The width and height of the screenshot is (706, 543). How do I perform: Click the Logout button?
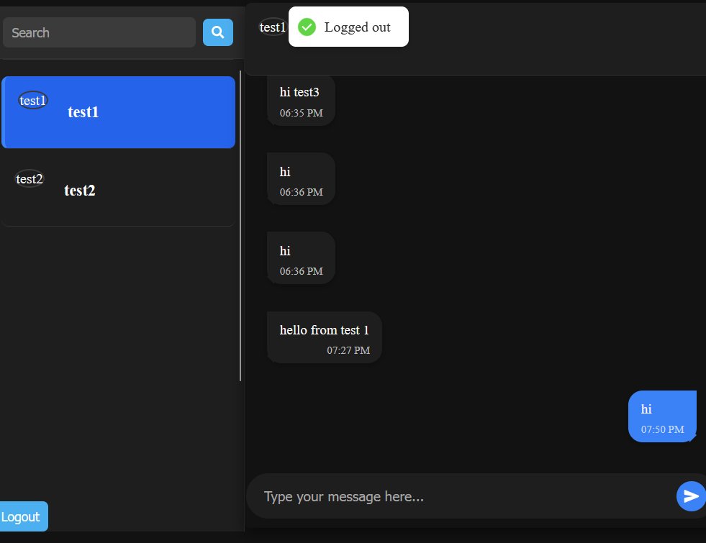point(22,516)
